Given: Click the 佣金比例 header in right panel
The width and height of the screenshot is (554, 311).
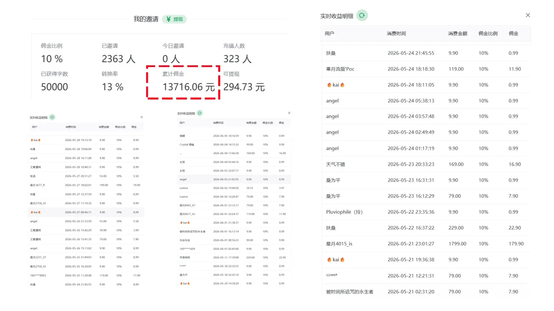Looking at the screenshot, I should pyautogui.click(x=488, y=34).
